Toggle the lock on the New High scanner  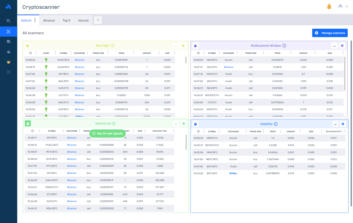click(x=27, y=46)
